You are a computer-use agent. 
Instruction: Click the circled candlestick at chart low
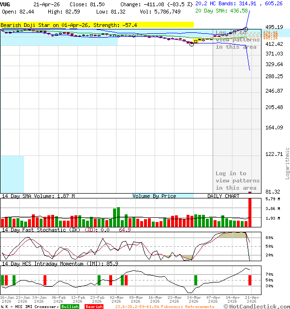(x=192, y=44)
